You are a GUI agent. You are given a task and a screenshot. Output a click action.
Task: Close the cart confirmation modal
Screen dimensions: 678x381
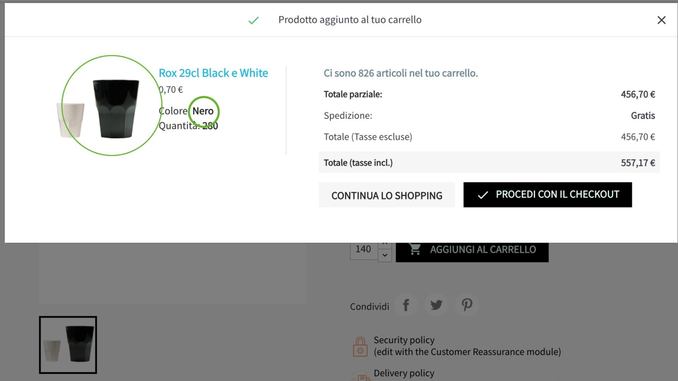point(661,20)
